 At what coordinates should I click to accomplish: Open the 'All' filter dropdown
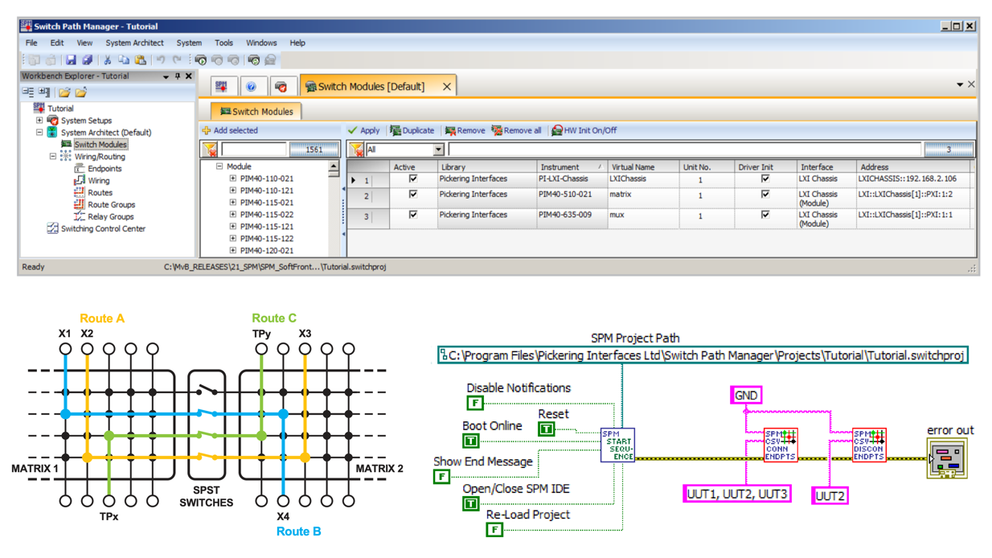point(438,150)
